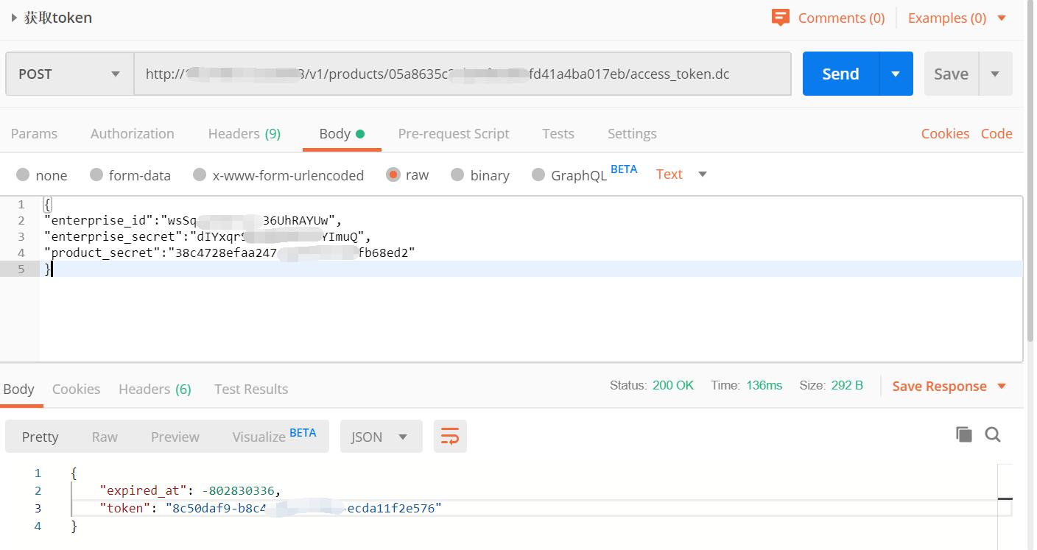Switch response view to Raw
The height and width of the screenshot is (550, 1037).
(105, 437)
